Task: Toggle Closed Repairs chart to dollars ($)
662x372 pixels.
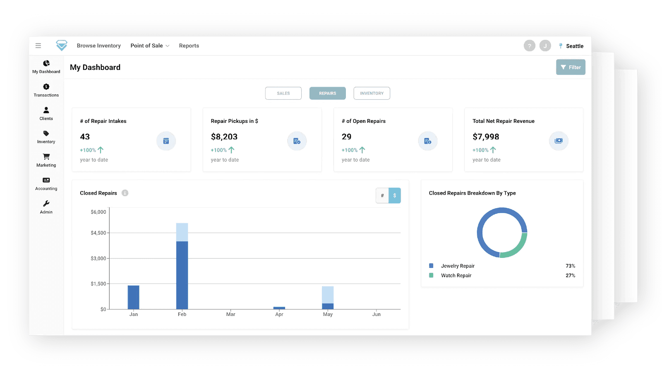Action: [395, 196]
